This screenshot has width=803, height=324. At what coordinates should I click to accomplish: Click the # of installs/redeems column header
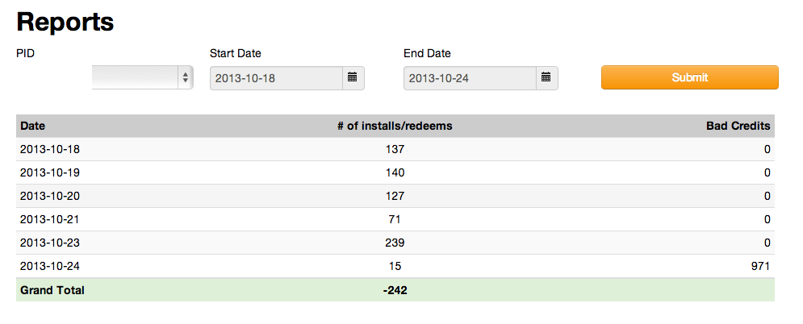395,127
